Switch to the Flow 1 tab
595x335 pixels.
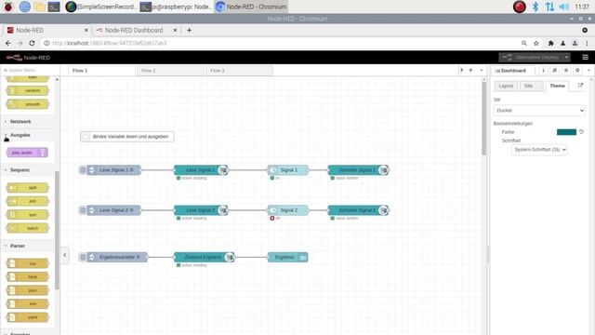[x=101, y=71]
